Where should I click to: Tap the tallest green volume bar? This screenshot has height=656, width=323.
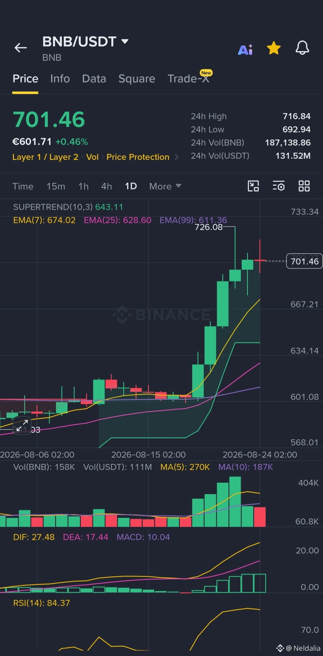[x=235, y=502]
